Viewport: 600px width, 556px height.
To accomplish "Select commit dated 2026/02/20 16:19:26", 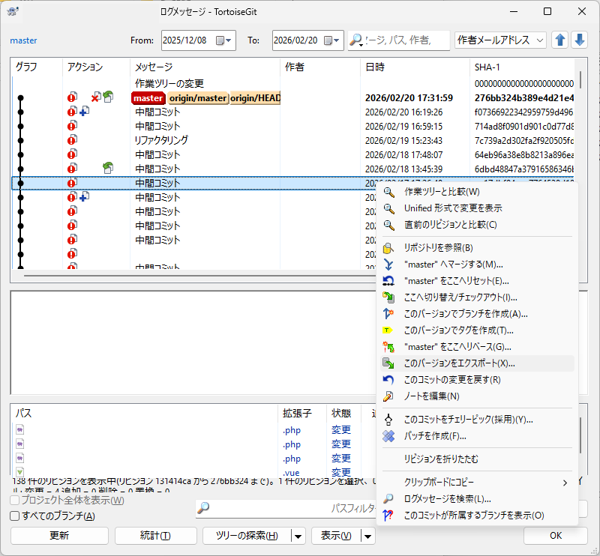I will pos(292,112).
